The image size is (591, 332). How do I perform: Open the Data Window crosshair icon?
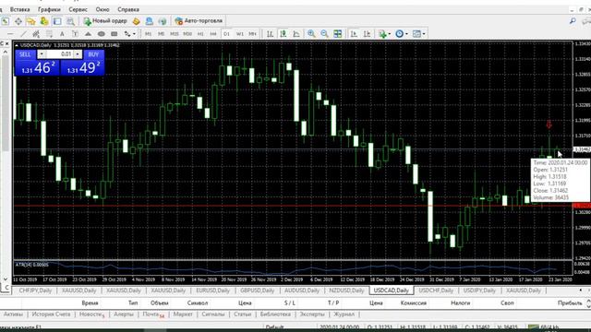coord(18,21)
